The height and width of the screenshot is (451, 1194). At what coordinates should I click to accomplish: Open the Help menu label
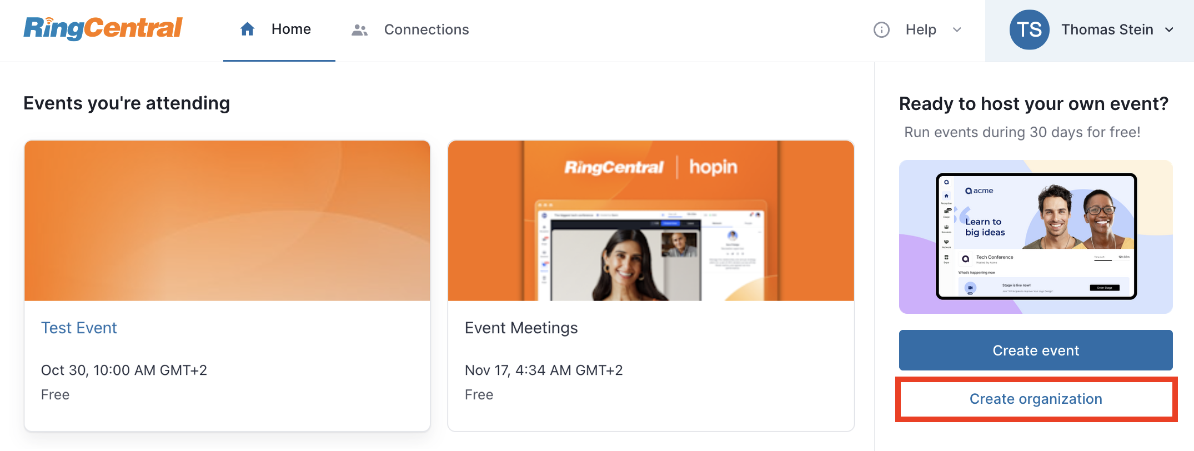pyautogui.click(x=921, y=29)
